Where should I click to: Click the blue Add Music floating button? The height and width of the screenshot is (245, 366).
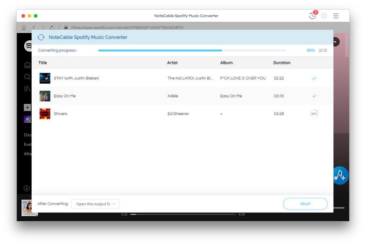pyautogui.click(x=340, y=176)
